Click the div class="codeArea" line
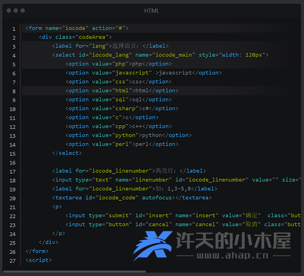304x276 pixels. coord(75,37)
